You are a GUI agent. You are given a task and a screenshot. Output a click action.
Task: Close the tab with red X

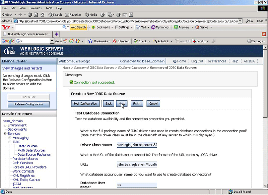pyautogui.click(x=264, y=34)
